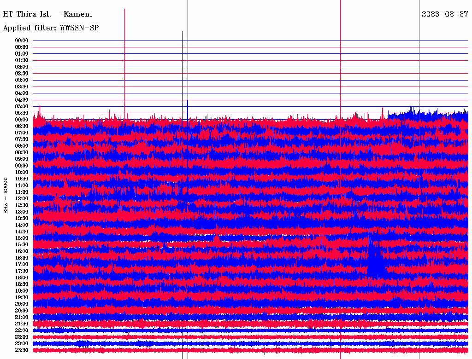The height and width of the screenshot is (359, 472).
Task: Select the "22:30" time label
Action: click(x=22, y=337)
